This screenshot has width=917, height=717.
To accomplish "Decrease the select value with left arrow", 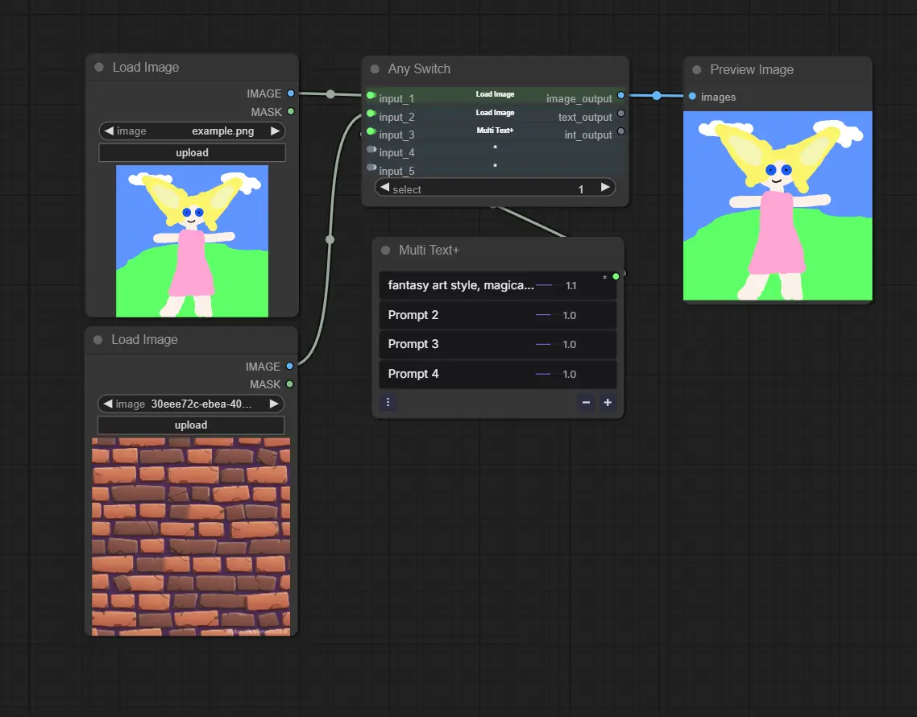I will click(x=384, y=188).
